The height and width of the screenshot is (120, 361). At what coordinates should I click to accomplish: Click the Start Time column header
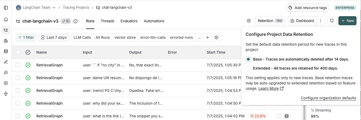pos(216,52)
